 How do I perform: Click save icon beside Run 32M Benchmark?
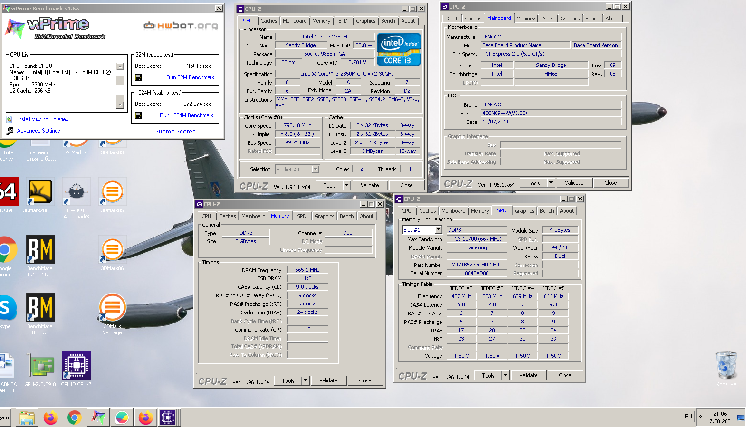[x=138, y=77]
